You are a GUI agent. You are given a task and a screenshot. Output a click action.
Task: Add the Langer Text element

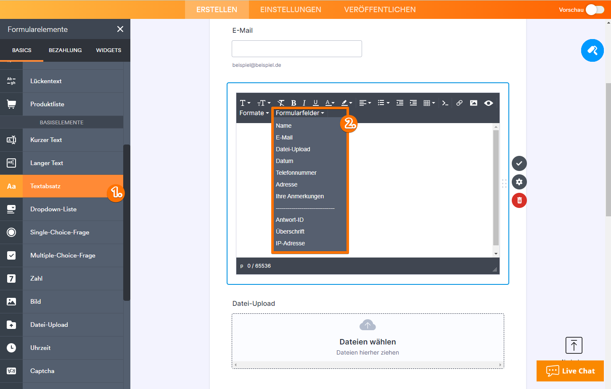click(x=62, y=163)
